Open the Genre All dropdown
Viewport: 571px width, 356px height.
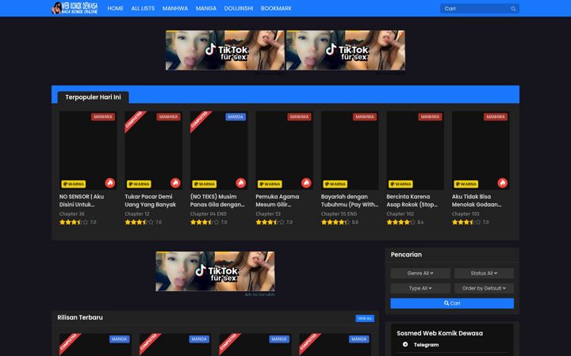[420, 273]
